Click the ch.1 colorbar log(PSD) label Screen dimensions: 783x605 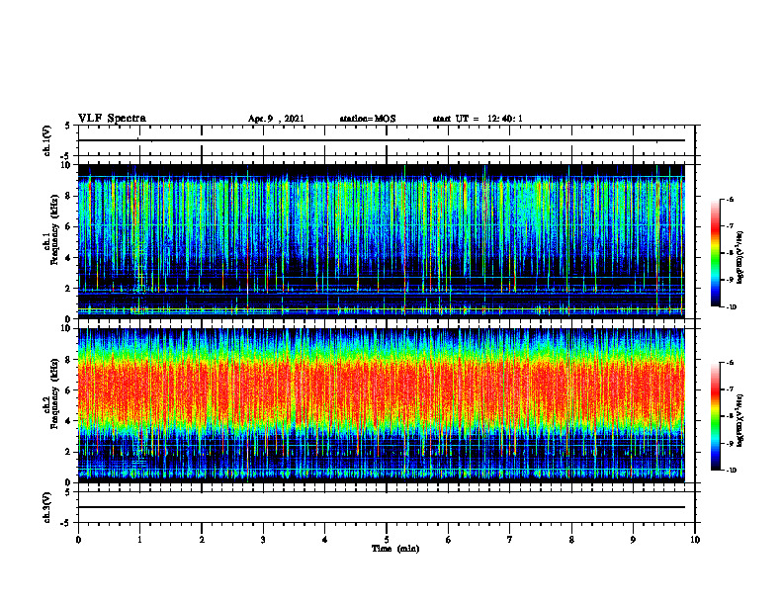coord(740,258)
